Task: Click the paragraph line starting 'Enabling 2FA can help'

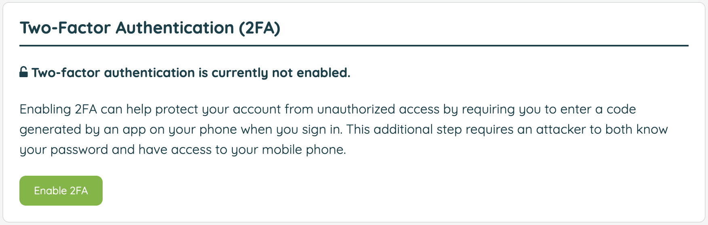Action: [328, 109]
